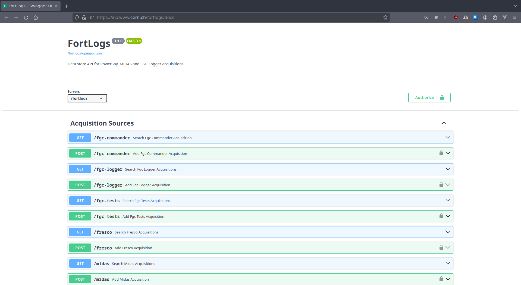Click the POST badge for /midas
This screenshot has height=285, width=521.
click(x=80, y=279)
